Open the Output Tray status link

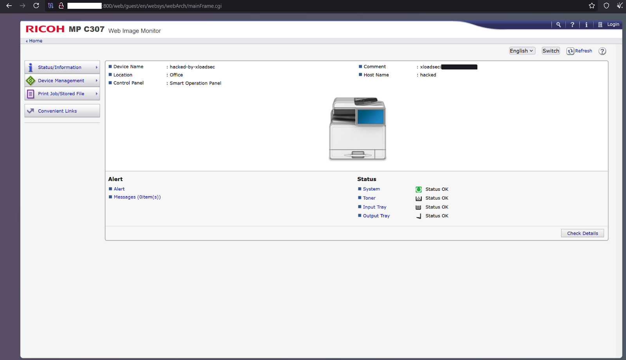point(376,216)
